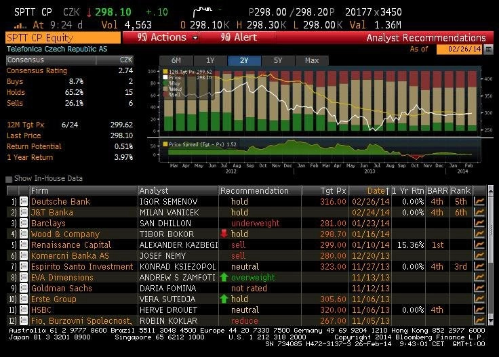The width and height of the screenshot is (499, 357).
Task: Open the document icon for J&T Banka
Action: click(24, 212)
